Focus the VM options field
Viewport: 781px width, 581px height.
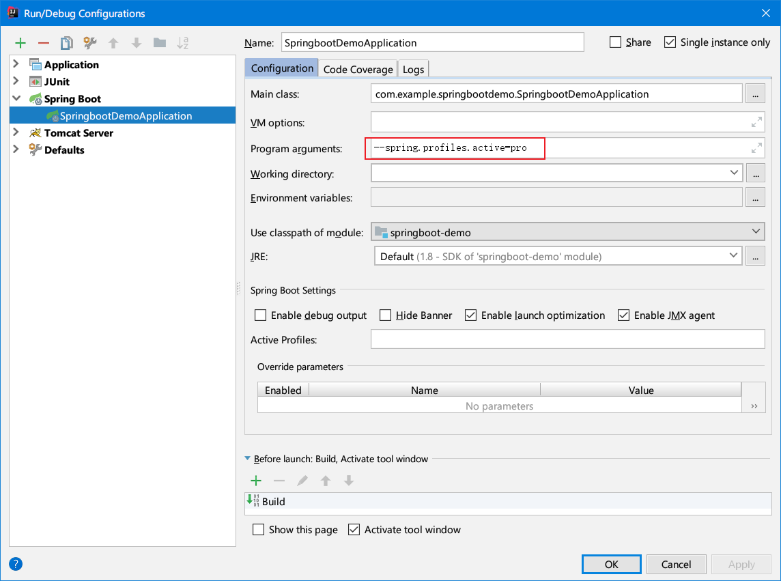pos(568,122)
